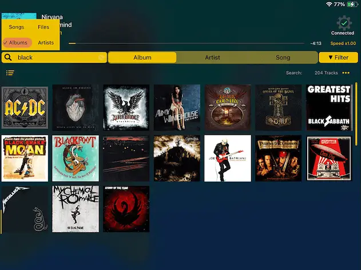Select Songs in the popup menu
The width and height of the screenshot is (361, 270).
[x=17, y=27]
